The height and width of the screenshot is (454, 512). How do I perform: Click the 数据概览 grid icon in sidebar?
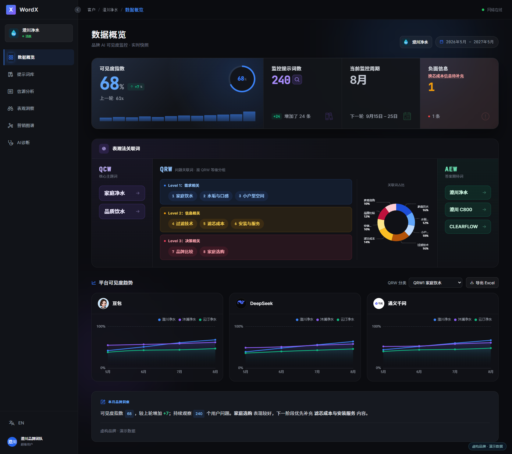coord(11,57)
